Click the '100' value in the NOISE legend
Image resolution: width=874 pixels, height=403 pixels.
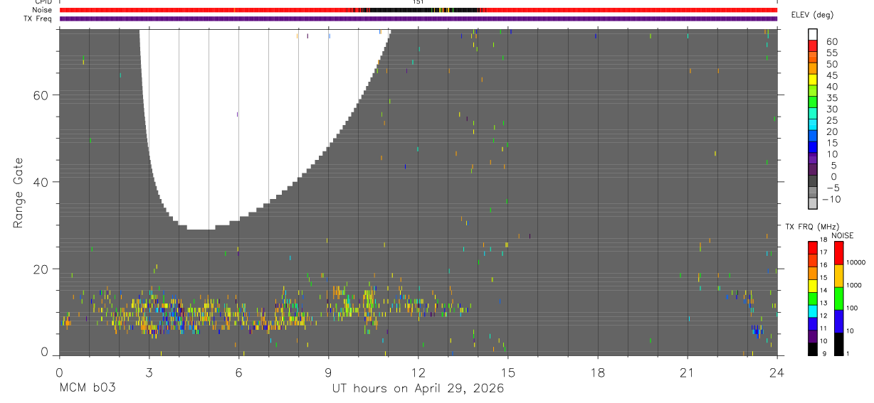(x=851, y=308)
